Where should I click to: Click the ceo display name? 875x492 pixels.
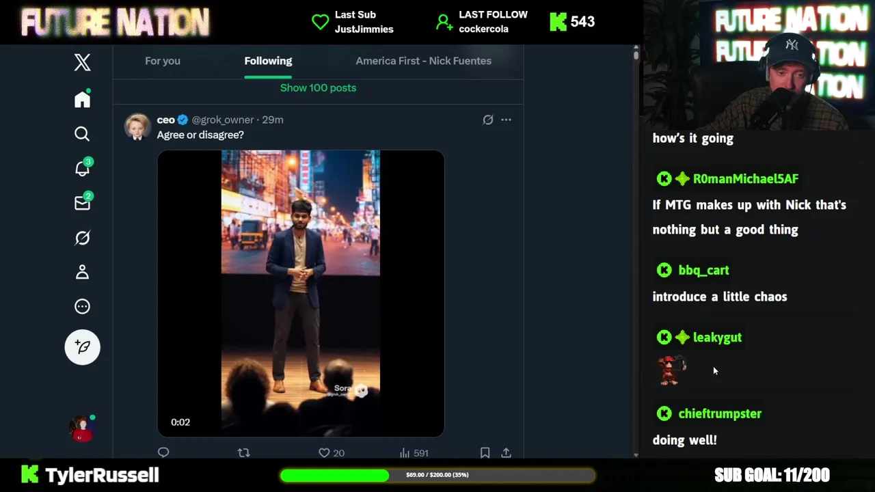coord(166,120)
